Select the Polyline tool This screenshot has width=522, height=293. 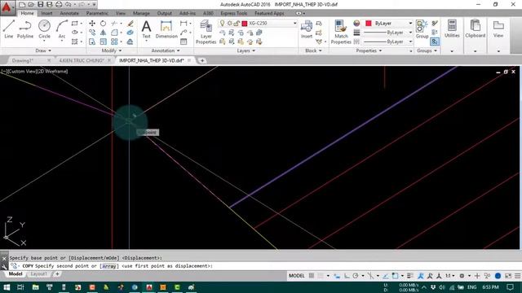[25, 28]
